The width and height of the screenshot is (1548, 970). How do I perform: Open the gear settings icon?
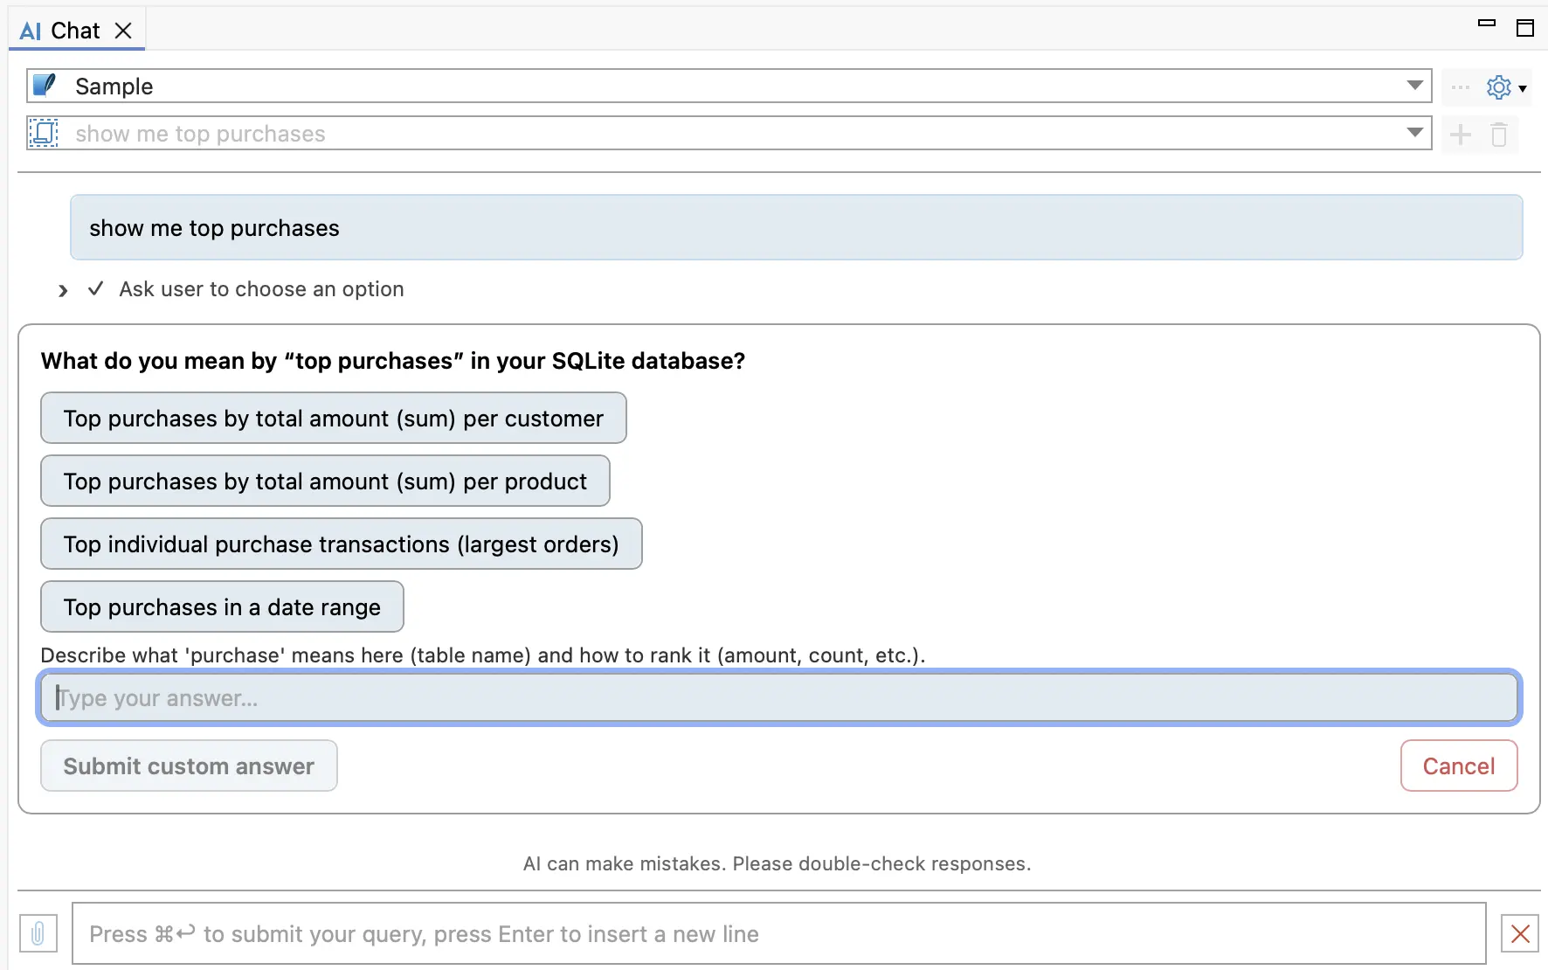click(x=1499, y=87)
